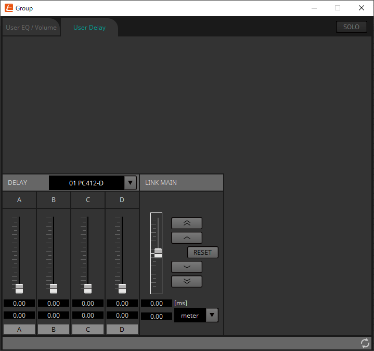Viewport: 374px width, 351px height.
Task: Open the 01 PC412-D device dropdown
Action: (131, 183)
